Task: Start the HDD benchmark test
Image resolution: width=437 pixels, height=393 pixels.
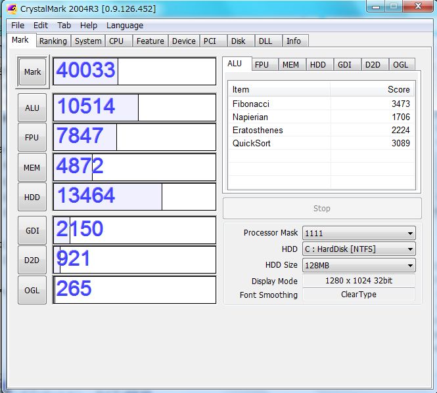Action: pos(32,197)
